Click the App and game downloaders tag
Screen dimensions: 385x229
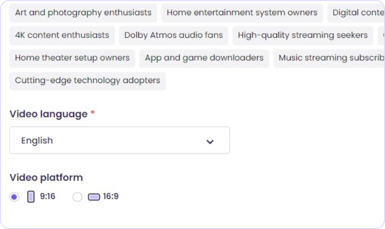pos(204,58)
